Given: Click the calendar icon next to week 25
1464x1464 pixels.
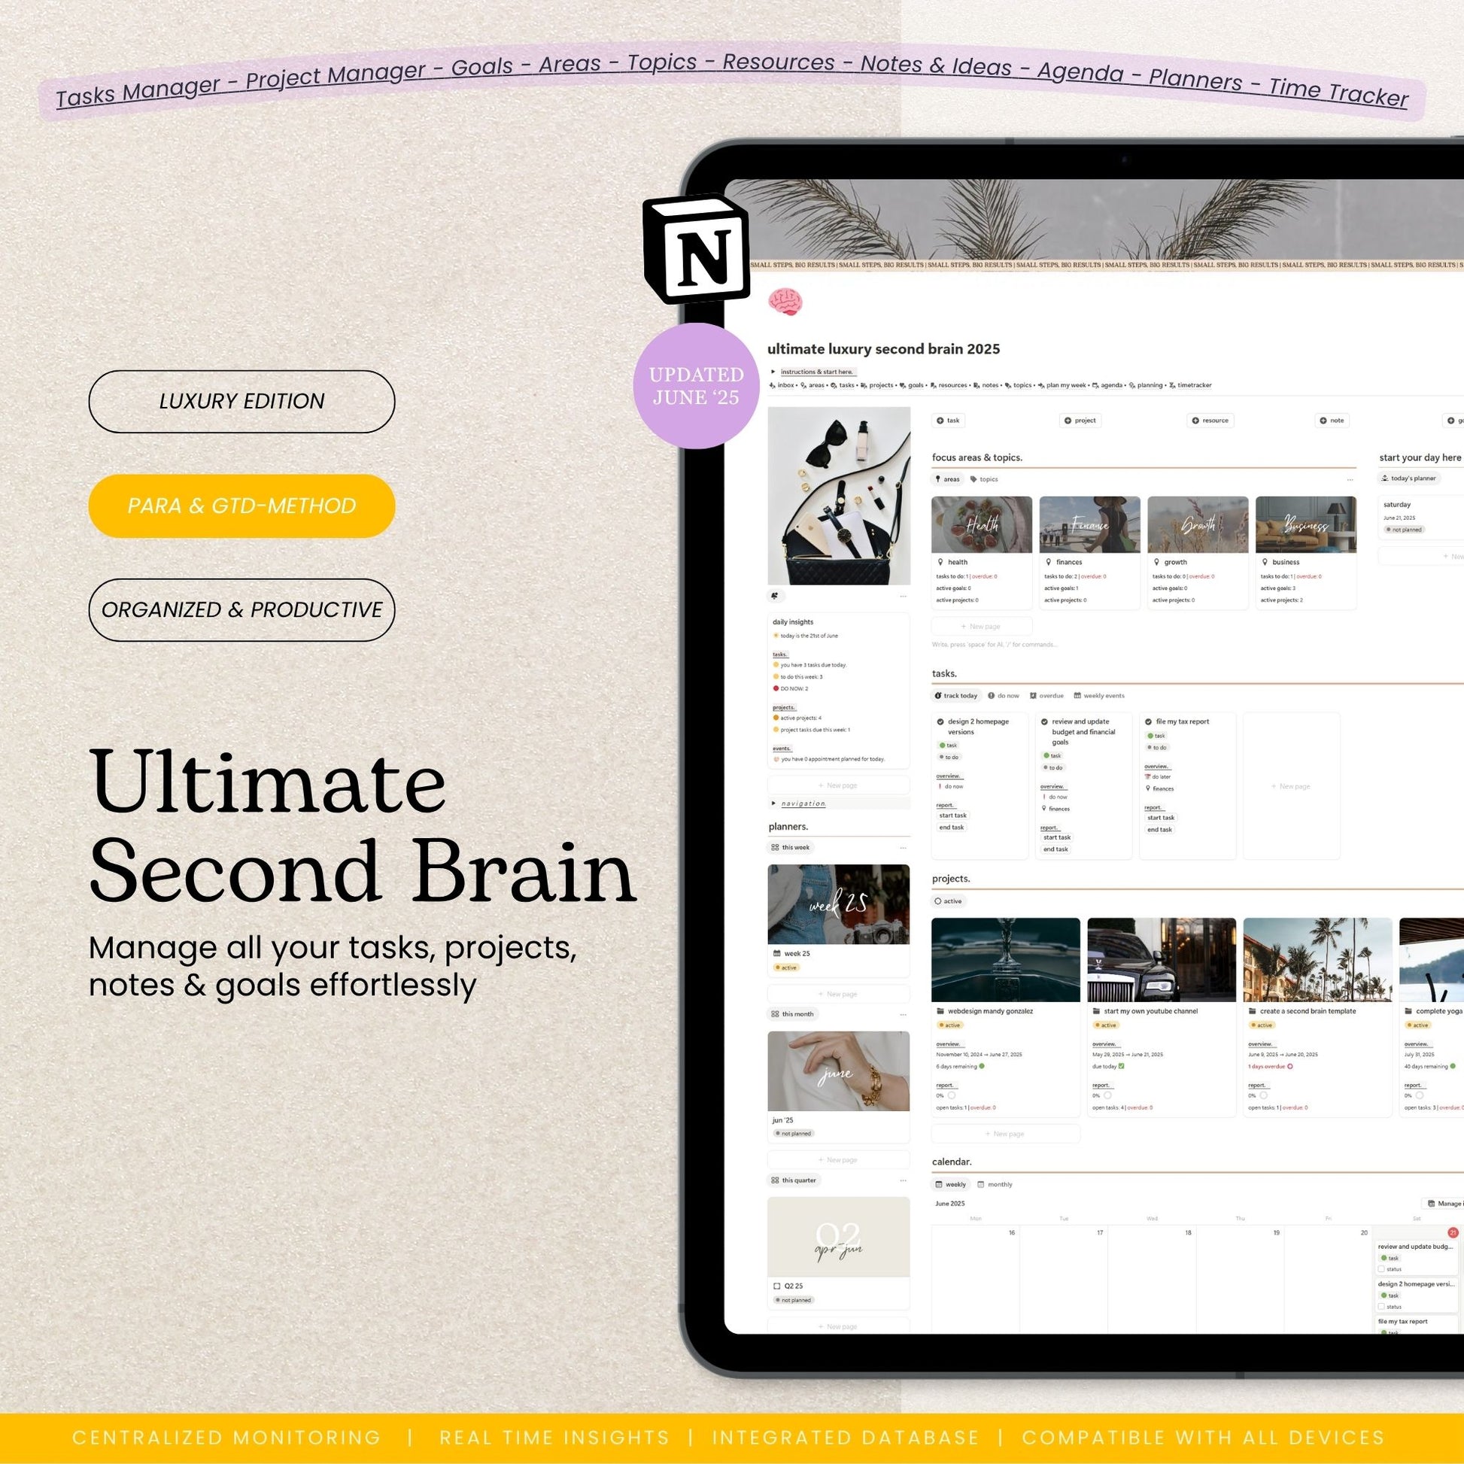Looking at the screenshot, I should (x=776, y=953).
